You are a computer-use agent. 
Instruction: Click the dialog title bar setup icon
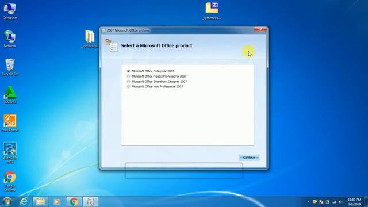(x=103, y=30)
